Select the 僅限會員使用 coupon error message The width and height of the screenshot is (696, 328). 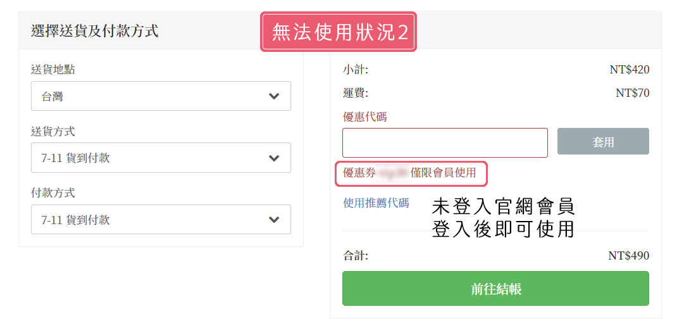click(410, 173)
